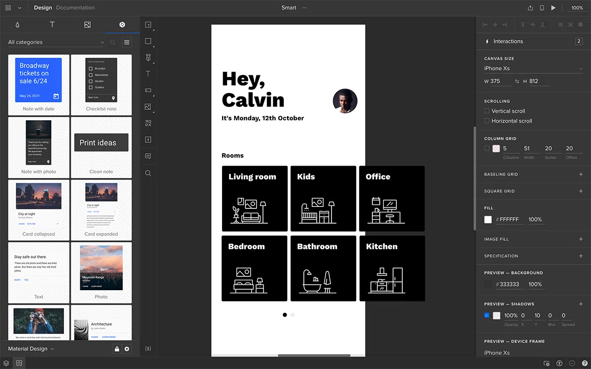Select the Text tool in vertical toolbar
Viewport: 591px width, 369px height.
[148, 74]
